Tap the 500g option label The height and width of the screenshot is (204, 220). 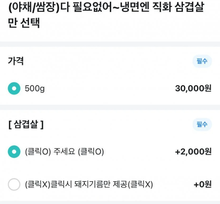tap(34, 89)
